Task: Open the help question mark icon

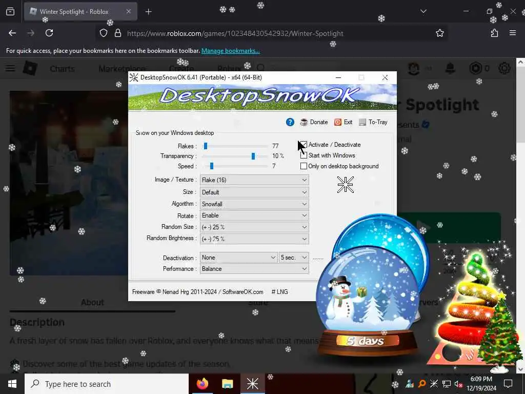Action: [290, 122]
